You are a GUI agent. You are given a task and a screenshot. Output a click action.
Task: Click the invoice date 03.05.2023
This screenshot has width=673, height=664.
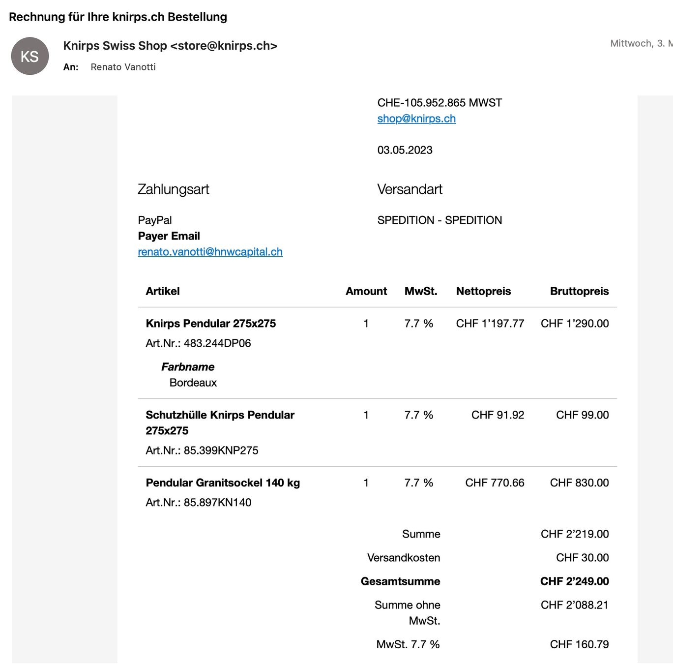point(405,150)
